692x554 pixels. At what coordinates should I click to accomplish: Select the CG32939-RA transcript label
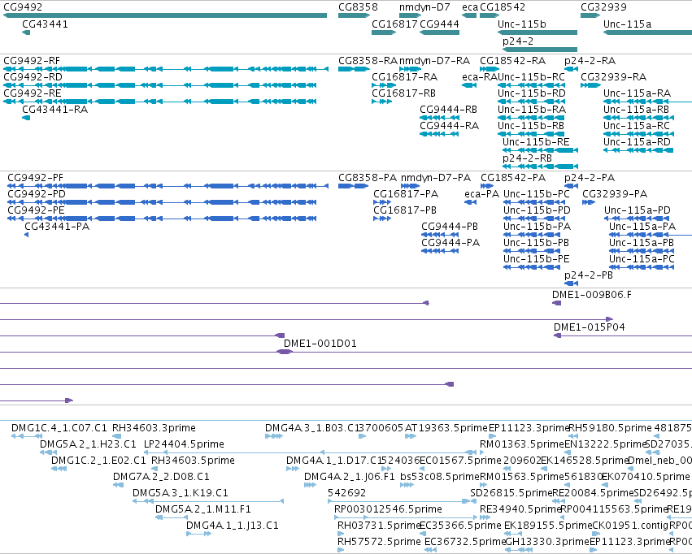[613, 77]
